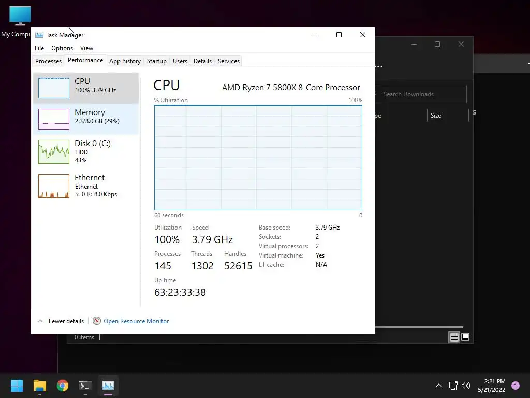
Task: Select the Memory graph thumbnail
Action: point(54,119)
